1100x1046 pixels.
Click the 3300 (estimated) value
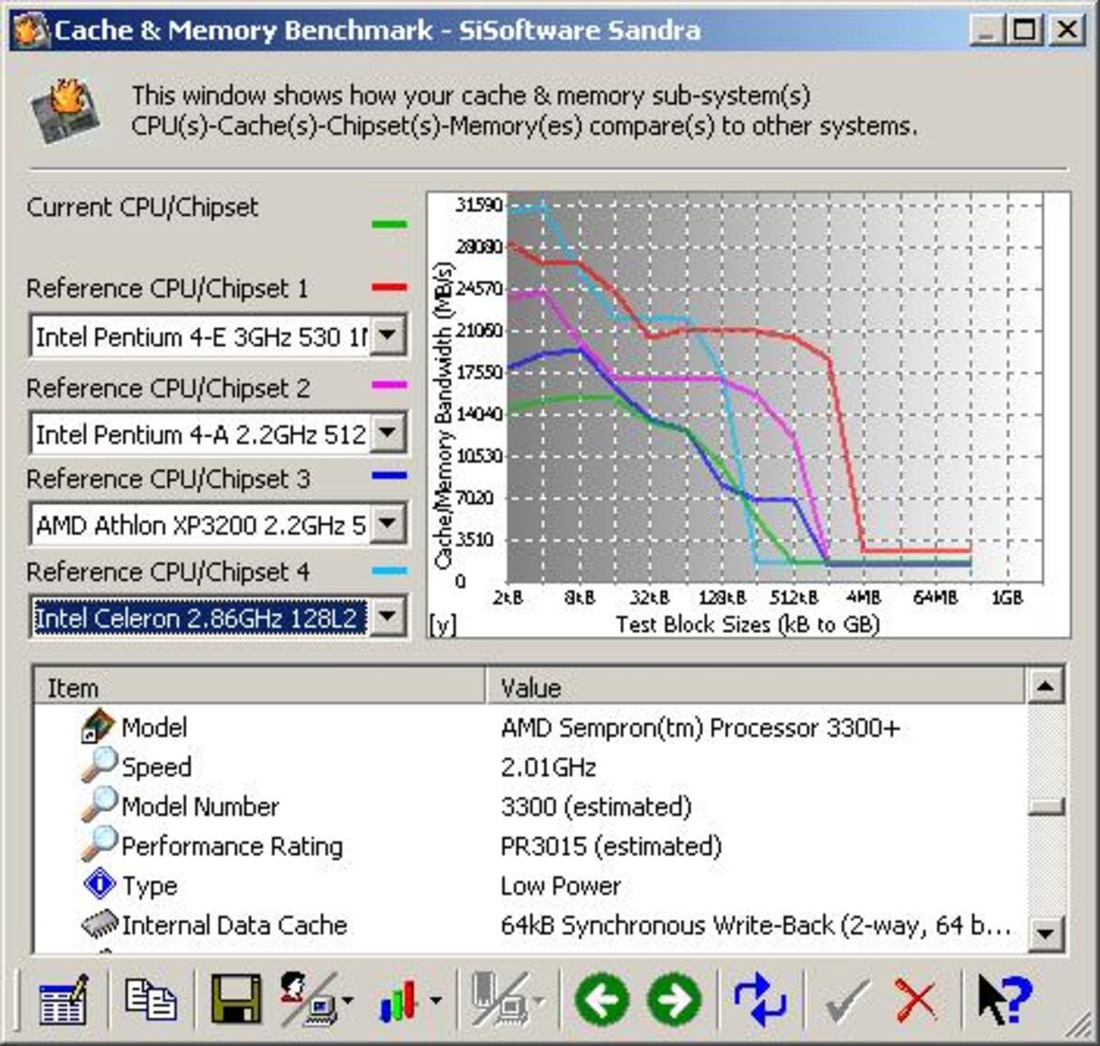pos(596,807)
